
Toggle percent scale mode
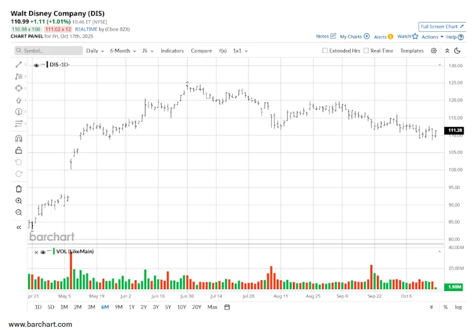coord(446,307)
